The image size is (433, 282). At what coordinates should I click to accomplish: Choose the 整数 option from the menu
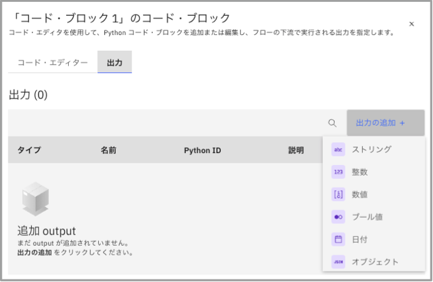(x=360, y=171)
